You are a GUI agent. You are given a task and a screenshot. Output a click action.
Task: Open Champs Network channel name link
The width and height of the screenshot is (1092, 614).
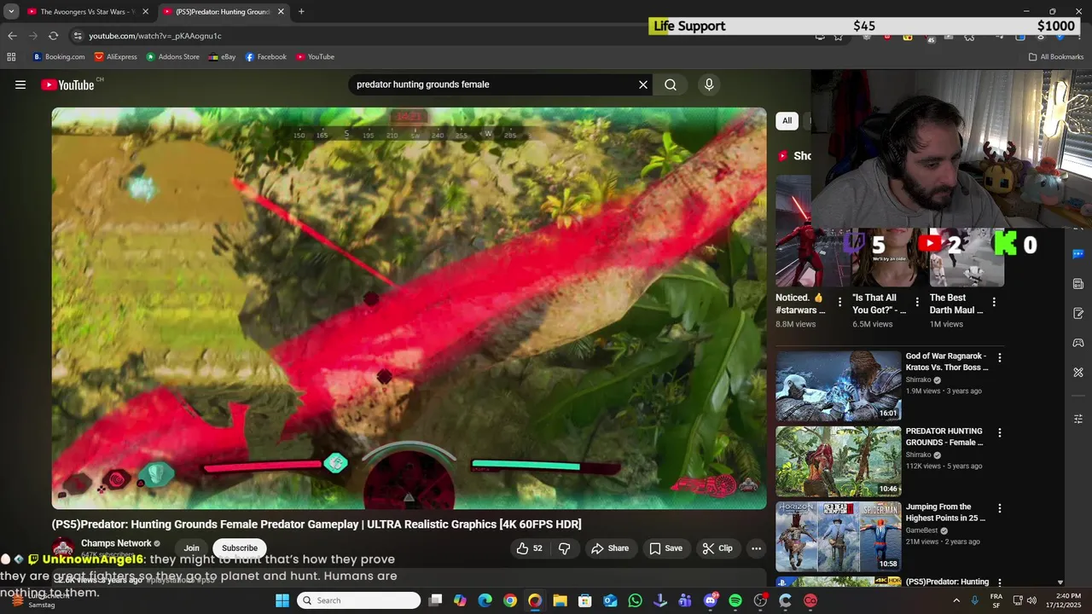coord(116,543)
